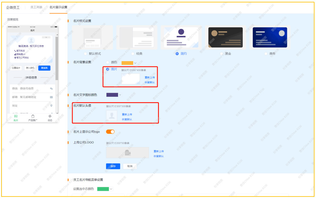Pick the 简约 card thumbnail

181,37
